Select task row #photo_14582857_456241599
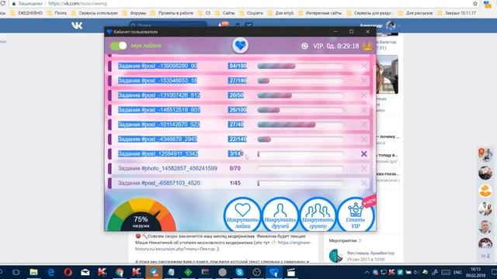This screenshot has width=497, height=279. coord(239,168)
